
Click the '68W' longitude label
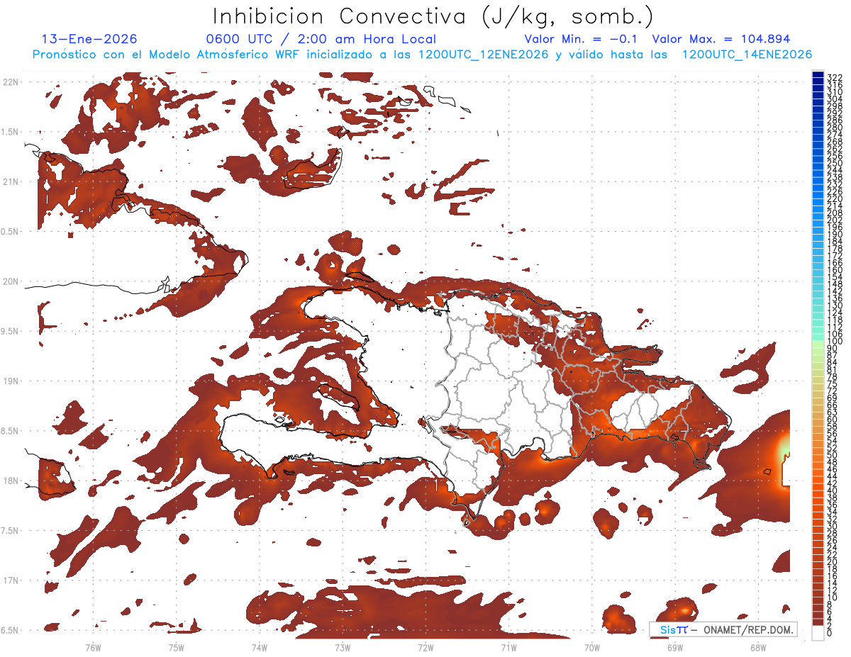[758, 647]
